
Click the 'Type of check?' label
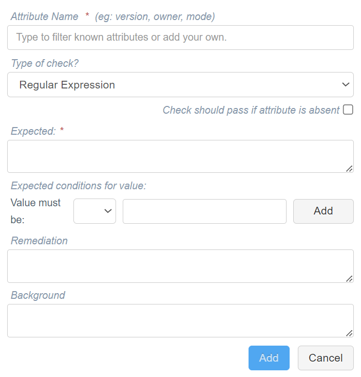click(45, 63)
